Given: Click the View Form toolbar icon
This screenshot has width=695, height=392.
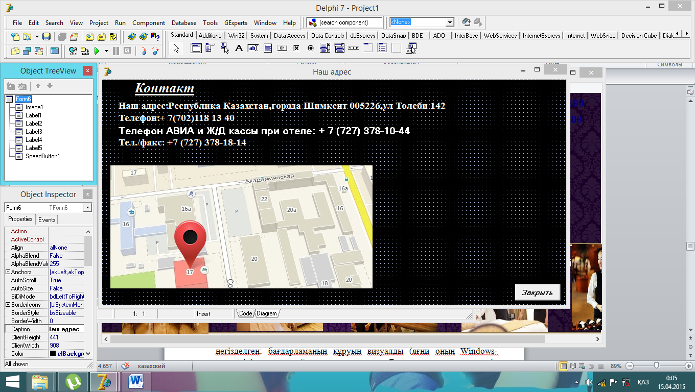Looking at the screenshot, I should click(27, 51).
